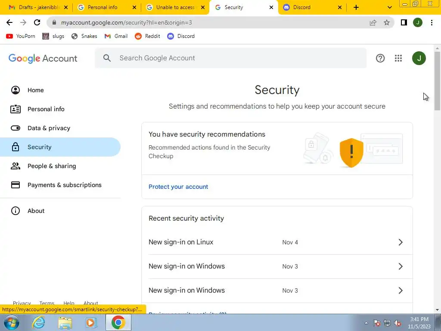Expand the second Nov 3 Windows sign-in

point(280,291)
